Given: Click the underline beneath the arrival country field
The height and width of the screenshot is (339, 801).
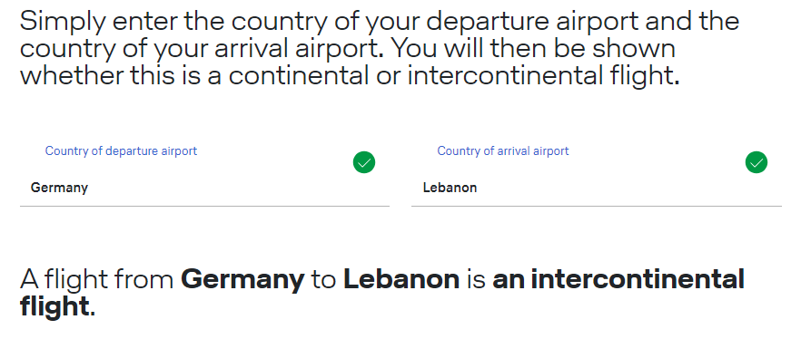Looking at the screenshot, I should (x=596, y=206).
